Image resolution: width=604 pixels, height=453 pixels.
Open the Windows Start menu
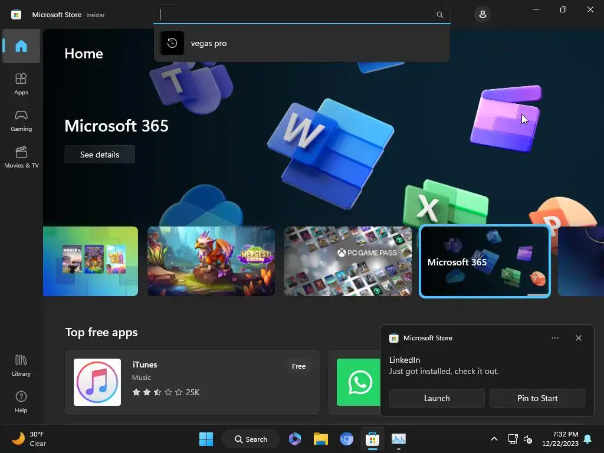(x=206, y=439)
